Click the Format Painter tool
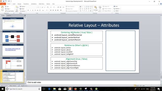Viewport: 162px width, 91px height. click(9, 11)
